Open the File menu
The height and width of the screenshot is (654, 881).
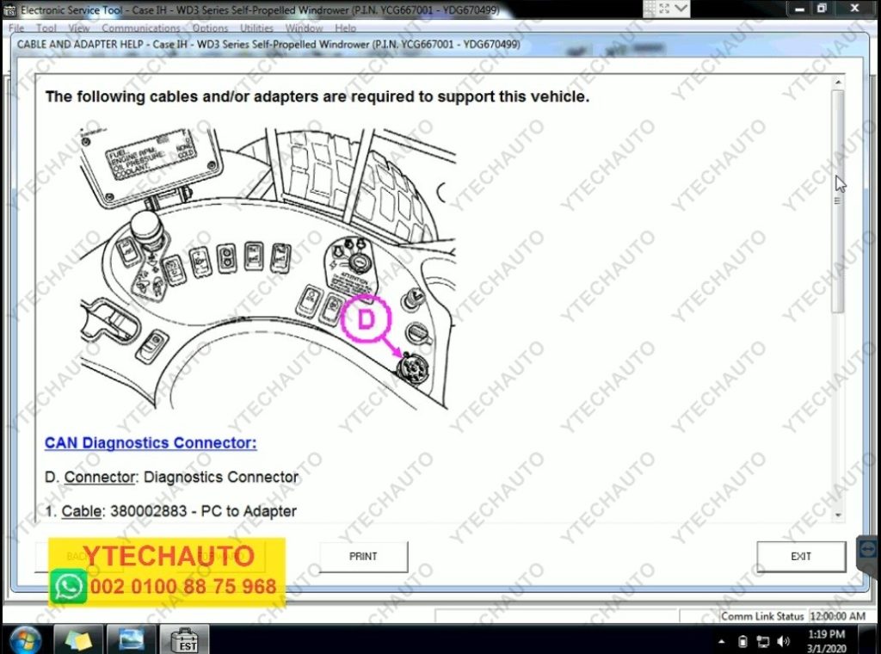click(x=16, y=28)
